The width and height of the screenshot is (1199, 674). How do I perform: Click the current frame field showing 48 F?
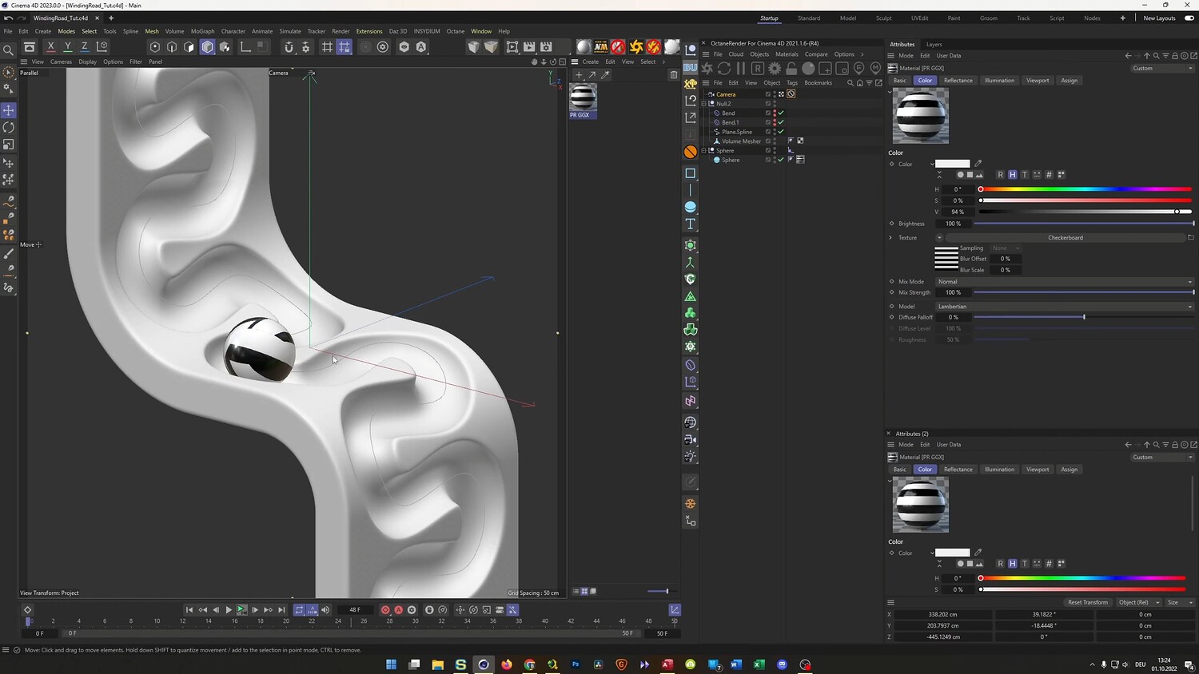355,610
